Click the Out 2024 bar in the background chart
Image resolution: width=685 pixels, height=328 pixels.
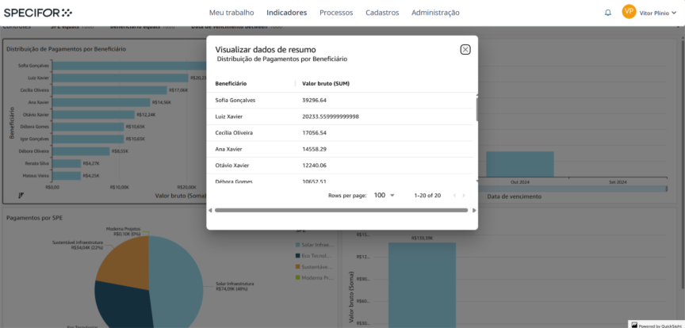coord(520,164)
